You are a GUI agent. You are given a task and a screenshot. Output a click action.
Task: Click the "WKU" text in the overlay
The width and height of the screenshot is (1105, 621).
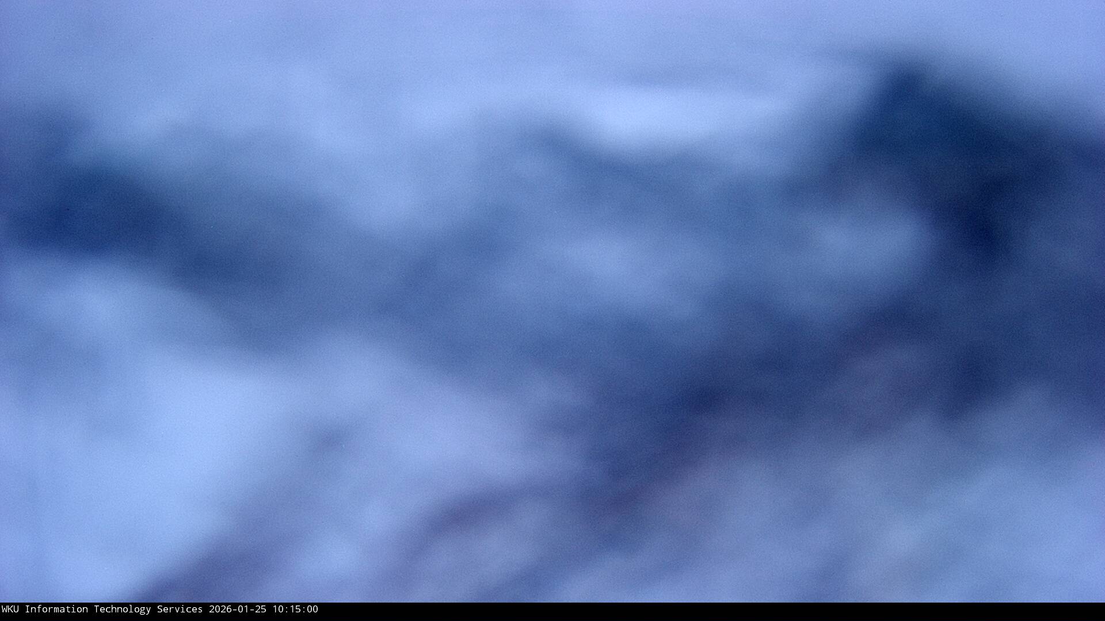[10, 609]
